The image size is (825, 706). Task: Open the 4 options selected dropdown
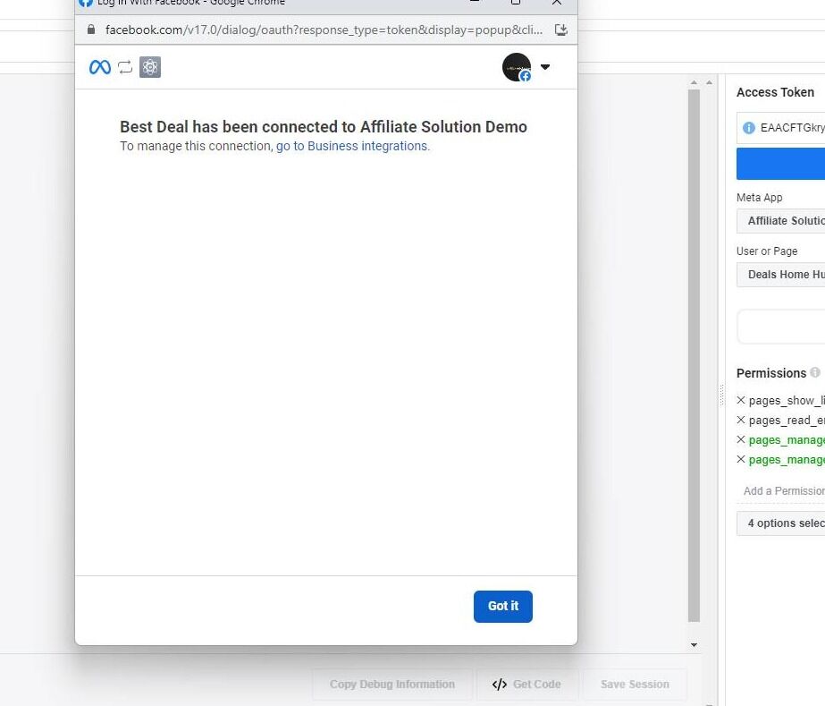click(x=781, y=523)
